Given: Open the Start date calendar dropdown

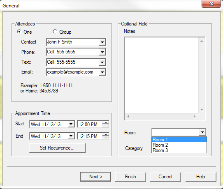Looking at the screenshot, I should point(71,124).
